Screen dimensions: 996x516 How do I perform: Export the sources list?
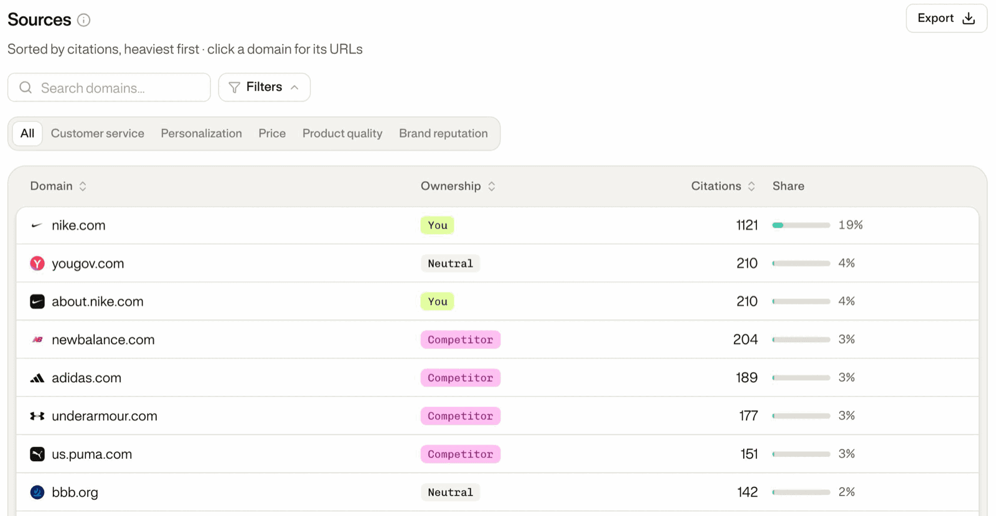pos(946,19)
